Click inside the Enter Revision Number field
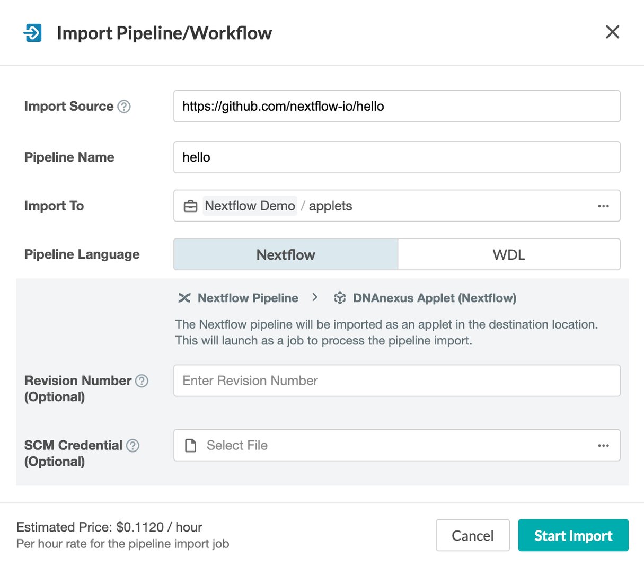The image size is (644, 566). click(397, 381)
